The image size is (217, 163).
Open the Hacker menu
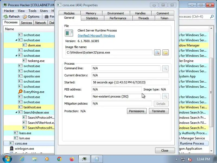point(9,11)
